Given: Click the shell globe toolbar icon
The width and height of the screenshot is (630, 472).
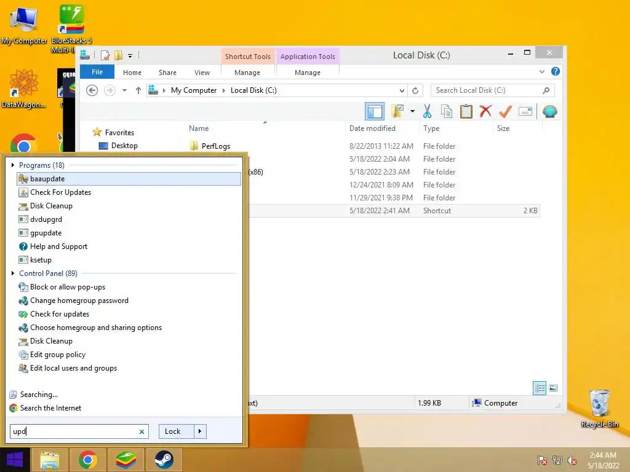Looking at the screenshot, I should click(549, 111).
